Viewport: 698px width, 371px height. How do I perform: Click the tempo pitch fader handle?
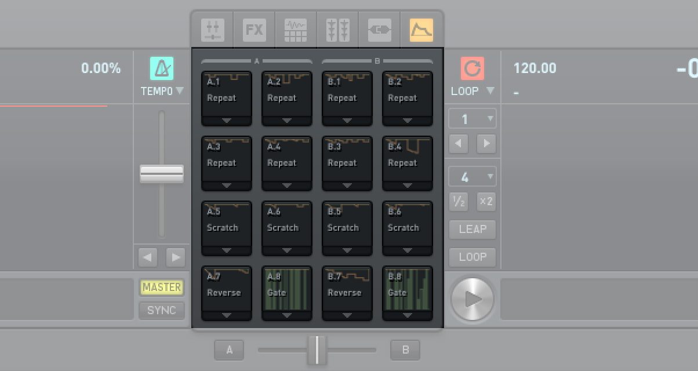[x=162, y=174]
